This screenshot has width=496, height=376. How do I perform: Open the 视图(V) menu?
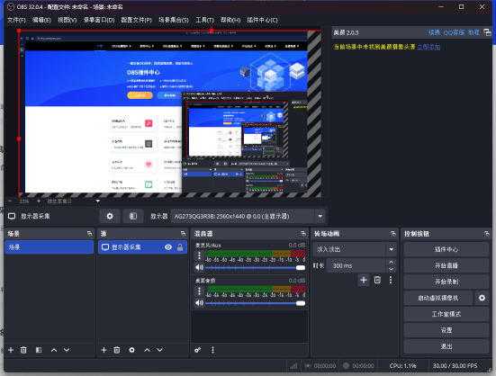67,20
